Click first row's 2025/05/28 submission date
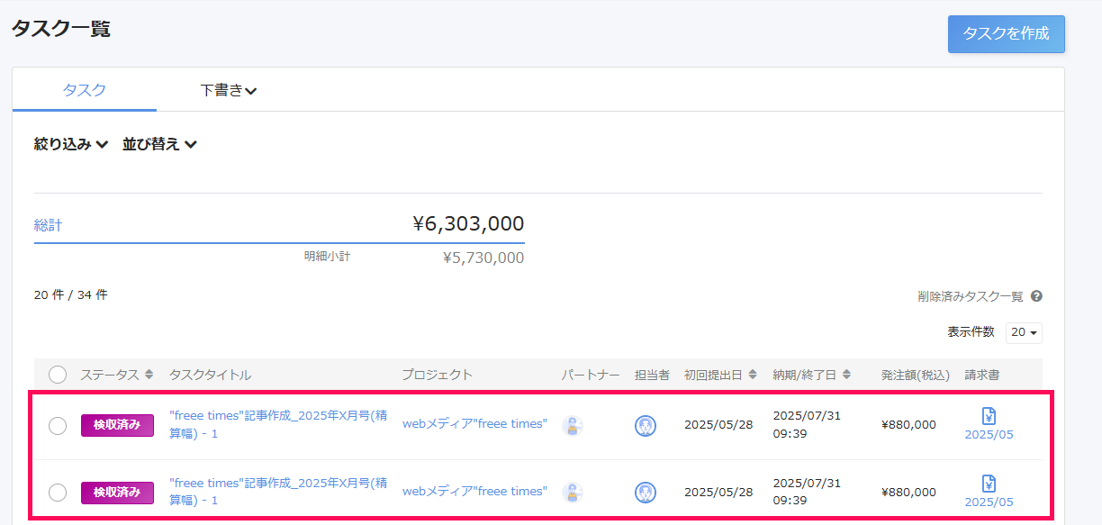This screenshot has width=1102, height=525. point(718,425)
